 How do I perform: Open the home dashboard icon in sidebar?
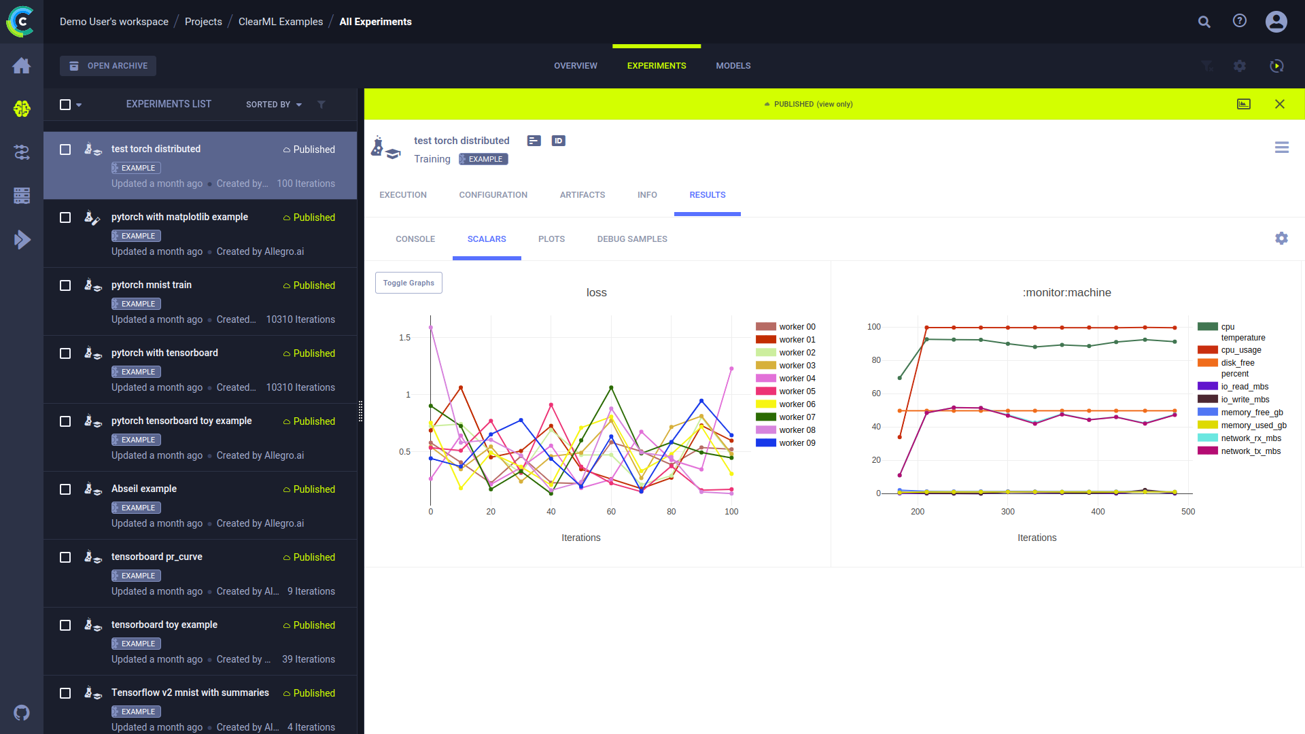point(22,66)
